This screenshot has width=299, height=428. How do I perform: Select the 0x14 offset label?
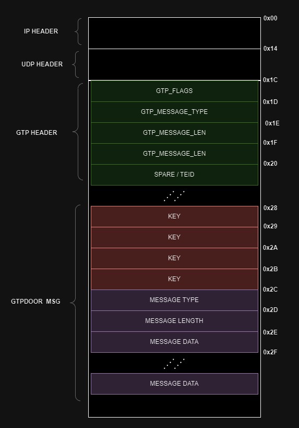270,49
